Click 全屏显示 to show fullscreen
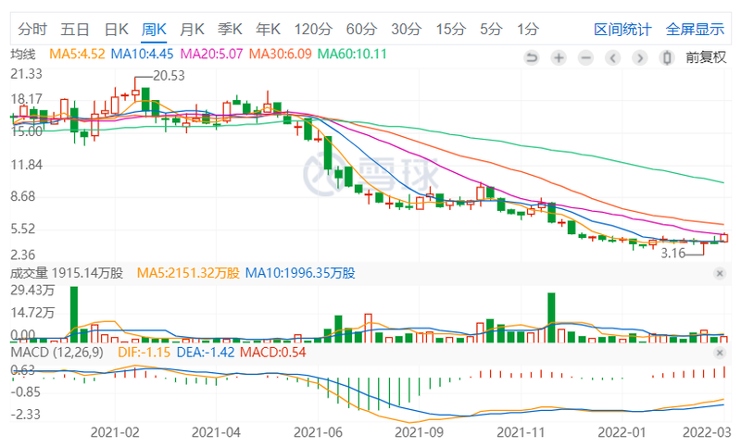Screen dimensions: 741x447 (x=695, y=30)
